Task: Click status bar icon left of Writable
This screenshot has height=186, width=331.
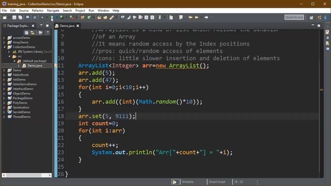Action: [175, 182]
